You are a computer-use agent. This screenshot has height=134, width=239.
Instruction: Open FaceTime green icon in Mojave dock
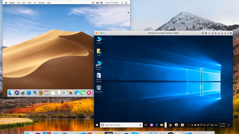tap(83, 93)
